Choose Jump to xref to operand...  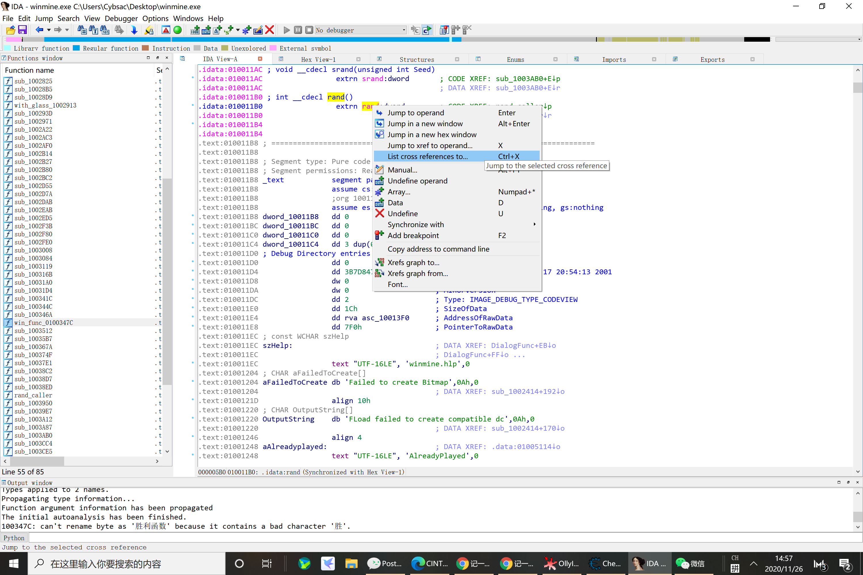pyautogui.click(x=457, y=145)
